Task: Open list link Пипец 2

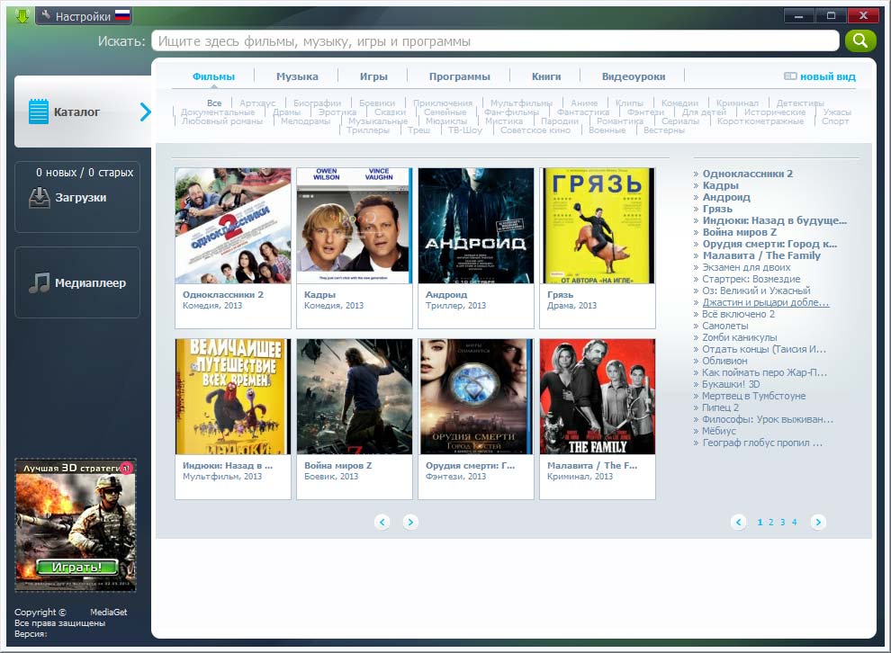Action: coord(721,407)
